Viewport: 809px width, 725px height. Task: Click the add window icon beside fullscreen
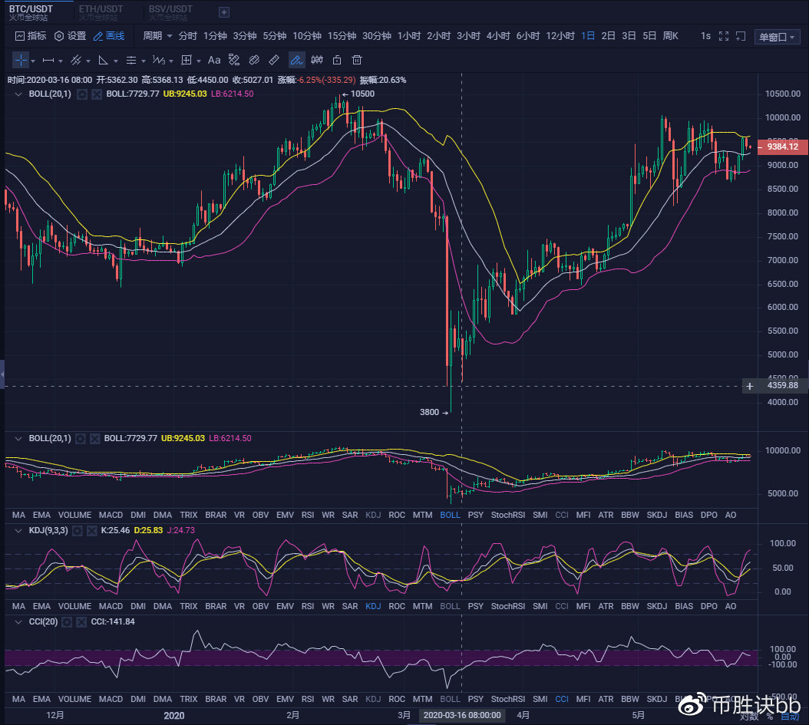click(x=741, y=36)
